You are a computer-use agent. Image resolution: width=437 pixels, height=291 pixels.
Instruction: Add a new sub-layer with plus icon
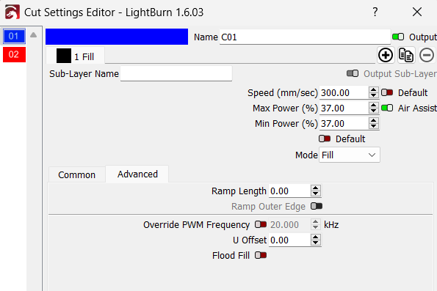tap(386, 55)
